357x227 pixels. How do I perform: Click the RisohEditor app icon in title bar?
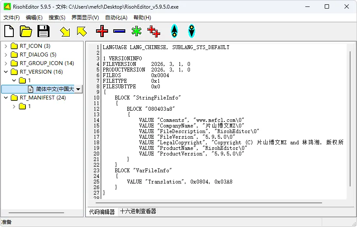pos(7,6)
